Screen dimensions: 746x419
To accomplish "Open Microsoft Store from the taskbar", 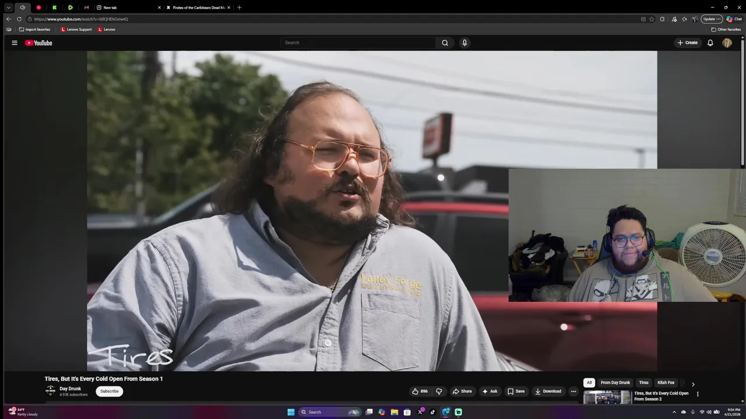I will [x=407, y=412].
